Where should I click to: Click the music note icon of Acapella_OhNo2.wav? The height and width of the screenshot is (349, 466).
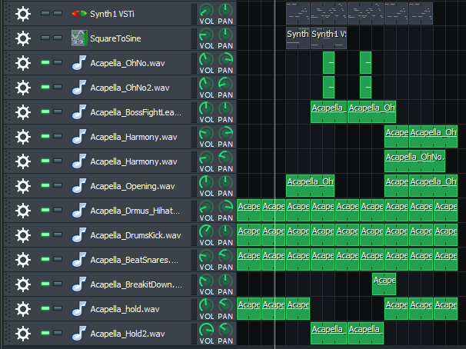point(79,88)
